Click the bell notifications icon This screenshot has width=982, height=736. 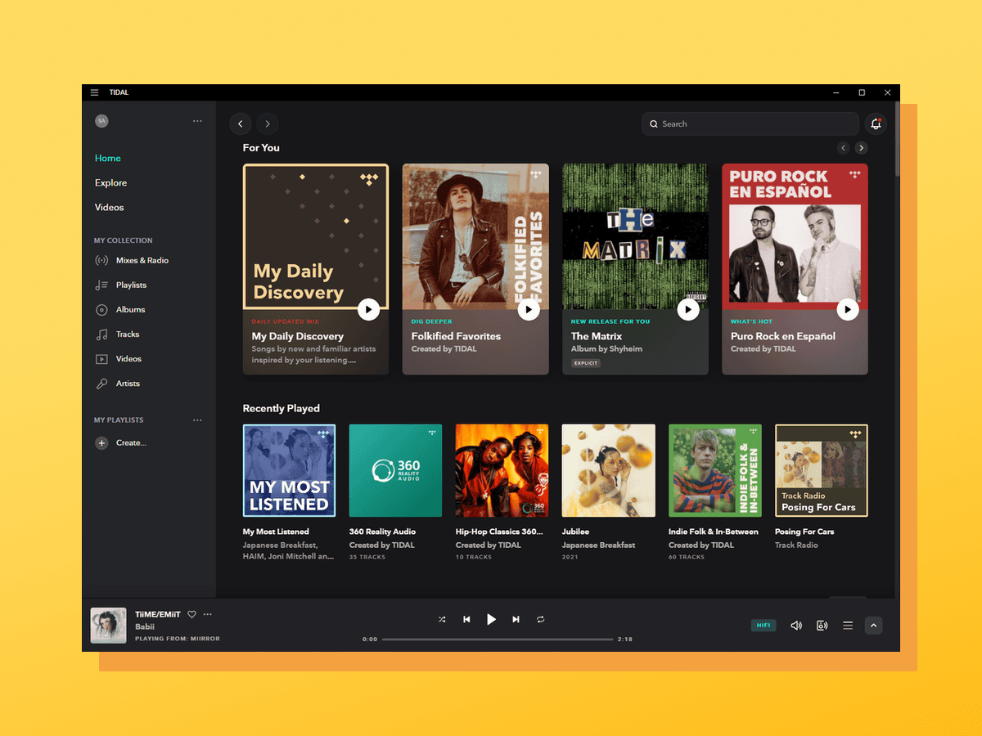(x=876, y=123)
